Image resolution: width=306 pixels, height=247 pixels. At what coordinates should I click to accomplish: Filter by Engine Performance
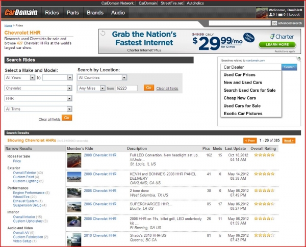29,193
